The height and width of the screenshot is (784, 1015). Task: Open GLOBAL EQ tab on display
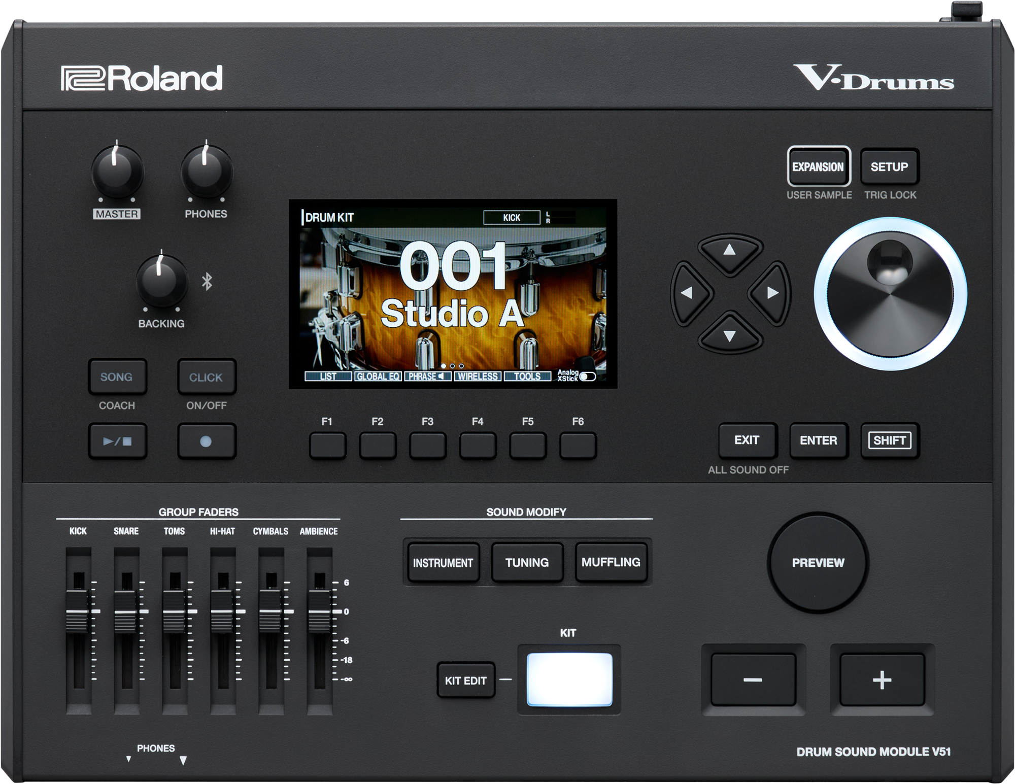(378, 377)
